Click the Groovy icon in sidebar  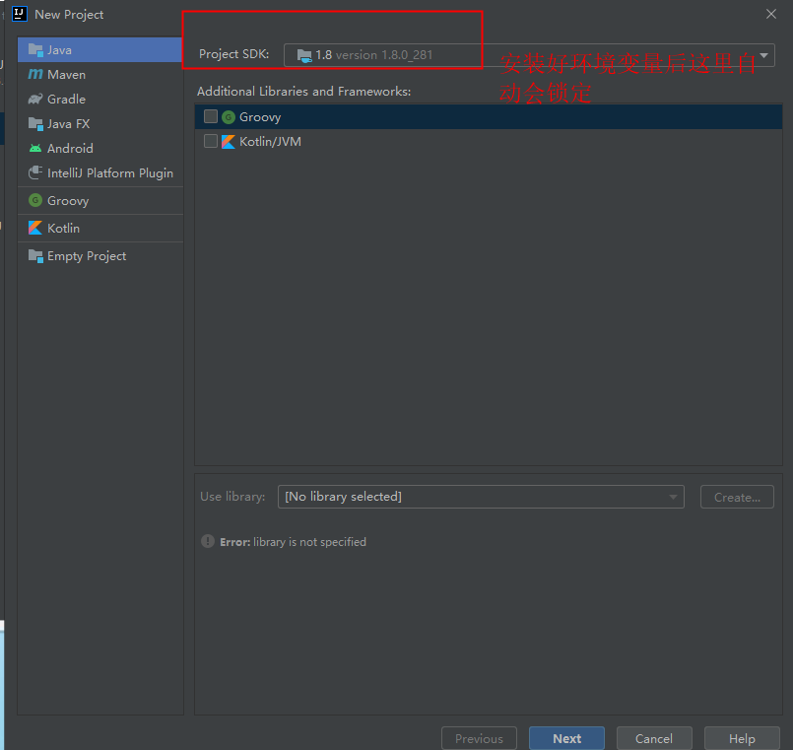[x=35, y=200]
